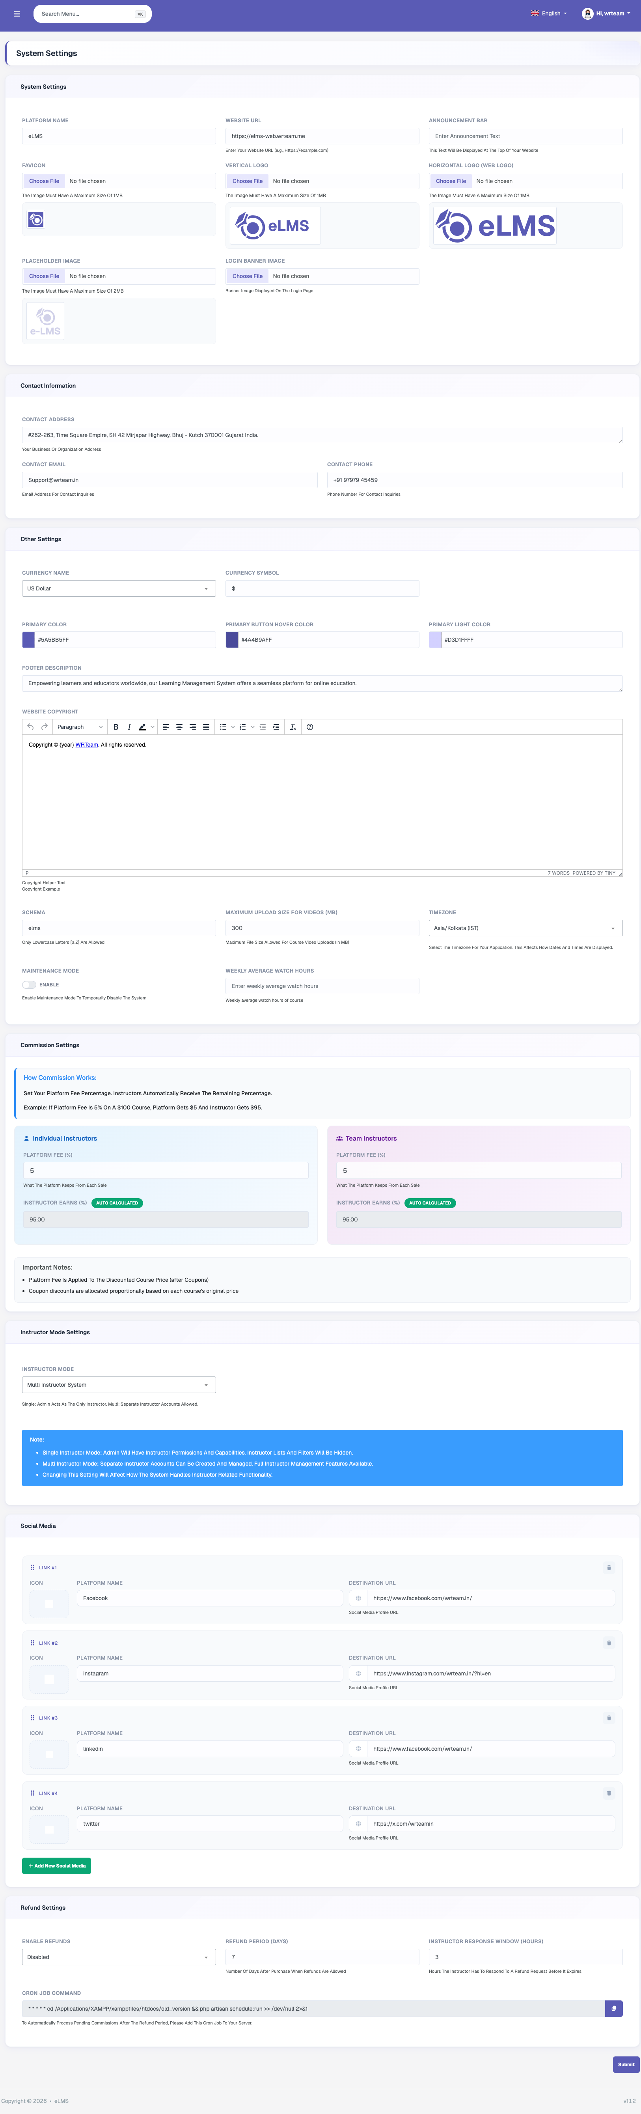Undo in the copyright editor
The height and width of the screenshot is (2114, 641).
[30, 727]
